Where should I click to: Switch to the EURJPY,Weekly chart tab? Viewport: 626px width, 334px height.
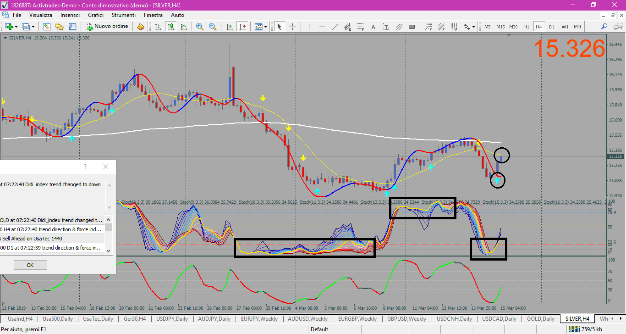pos(259,318)
